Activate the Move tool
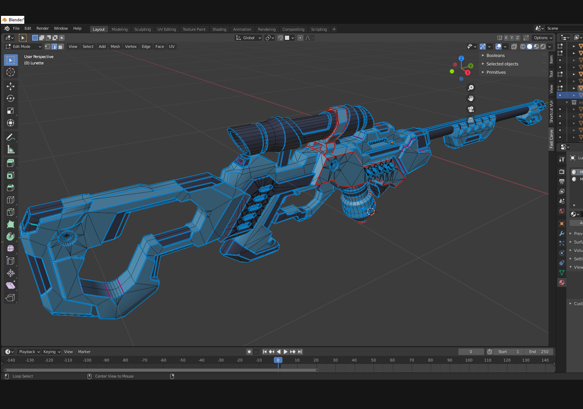This screenshot has width=583, height=409. (10, 86)
